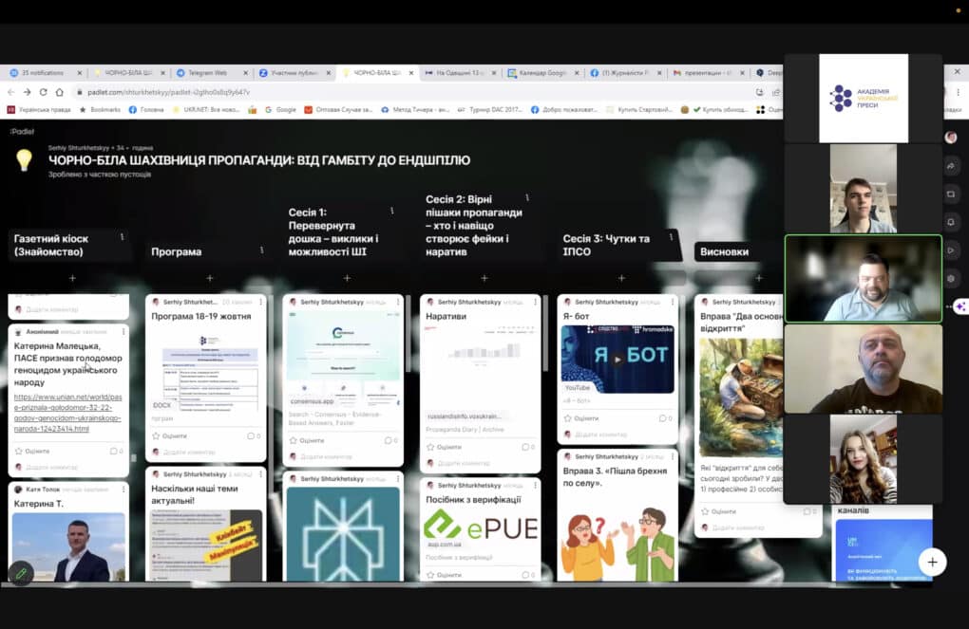Open Padlet settings gear in sidebar
The width and height of the screenshot is (969, 629).
pyautogui.click(x=951, y=278)
